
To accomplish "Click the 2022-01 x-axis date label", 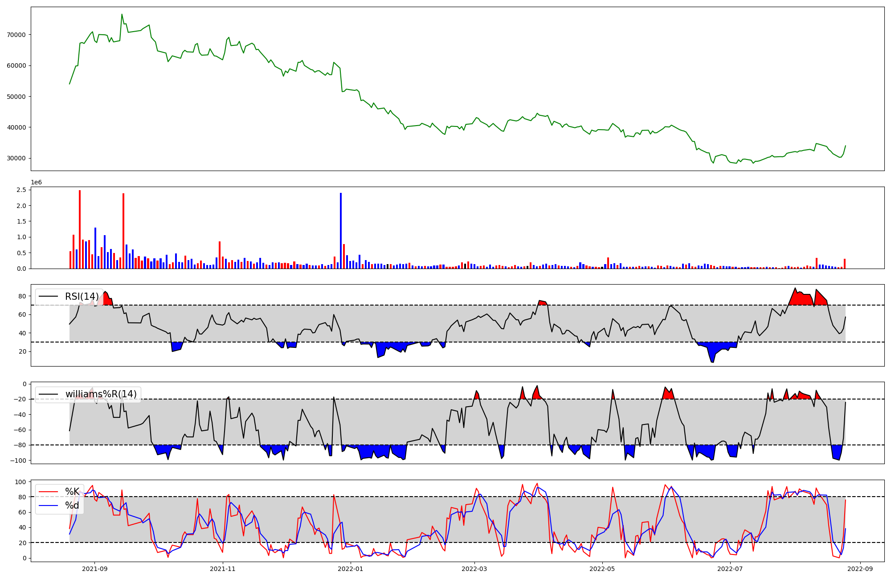I will [351, 569].
